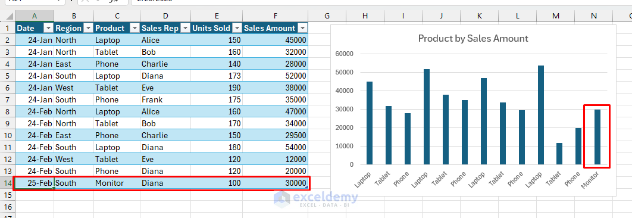Select the Sales Rep cell Eve in row 12
Image resolution: width=632 pixels, height=218 pixels.
point(165,159)
